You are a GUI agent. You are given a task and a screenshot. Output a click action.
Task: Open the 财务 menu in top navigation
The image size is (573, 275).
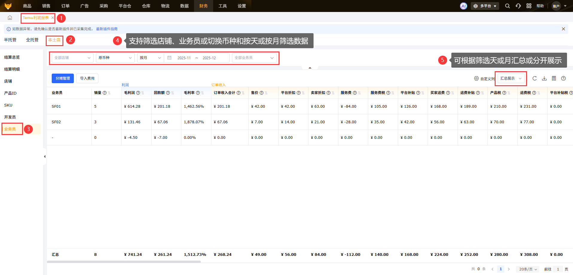(203, 6)
